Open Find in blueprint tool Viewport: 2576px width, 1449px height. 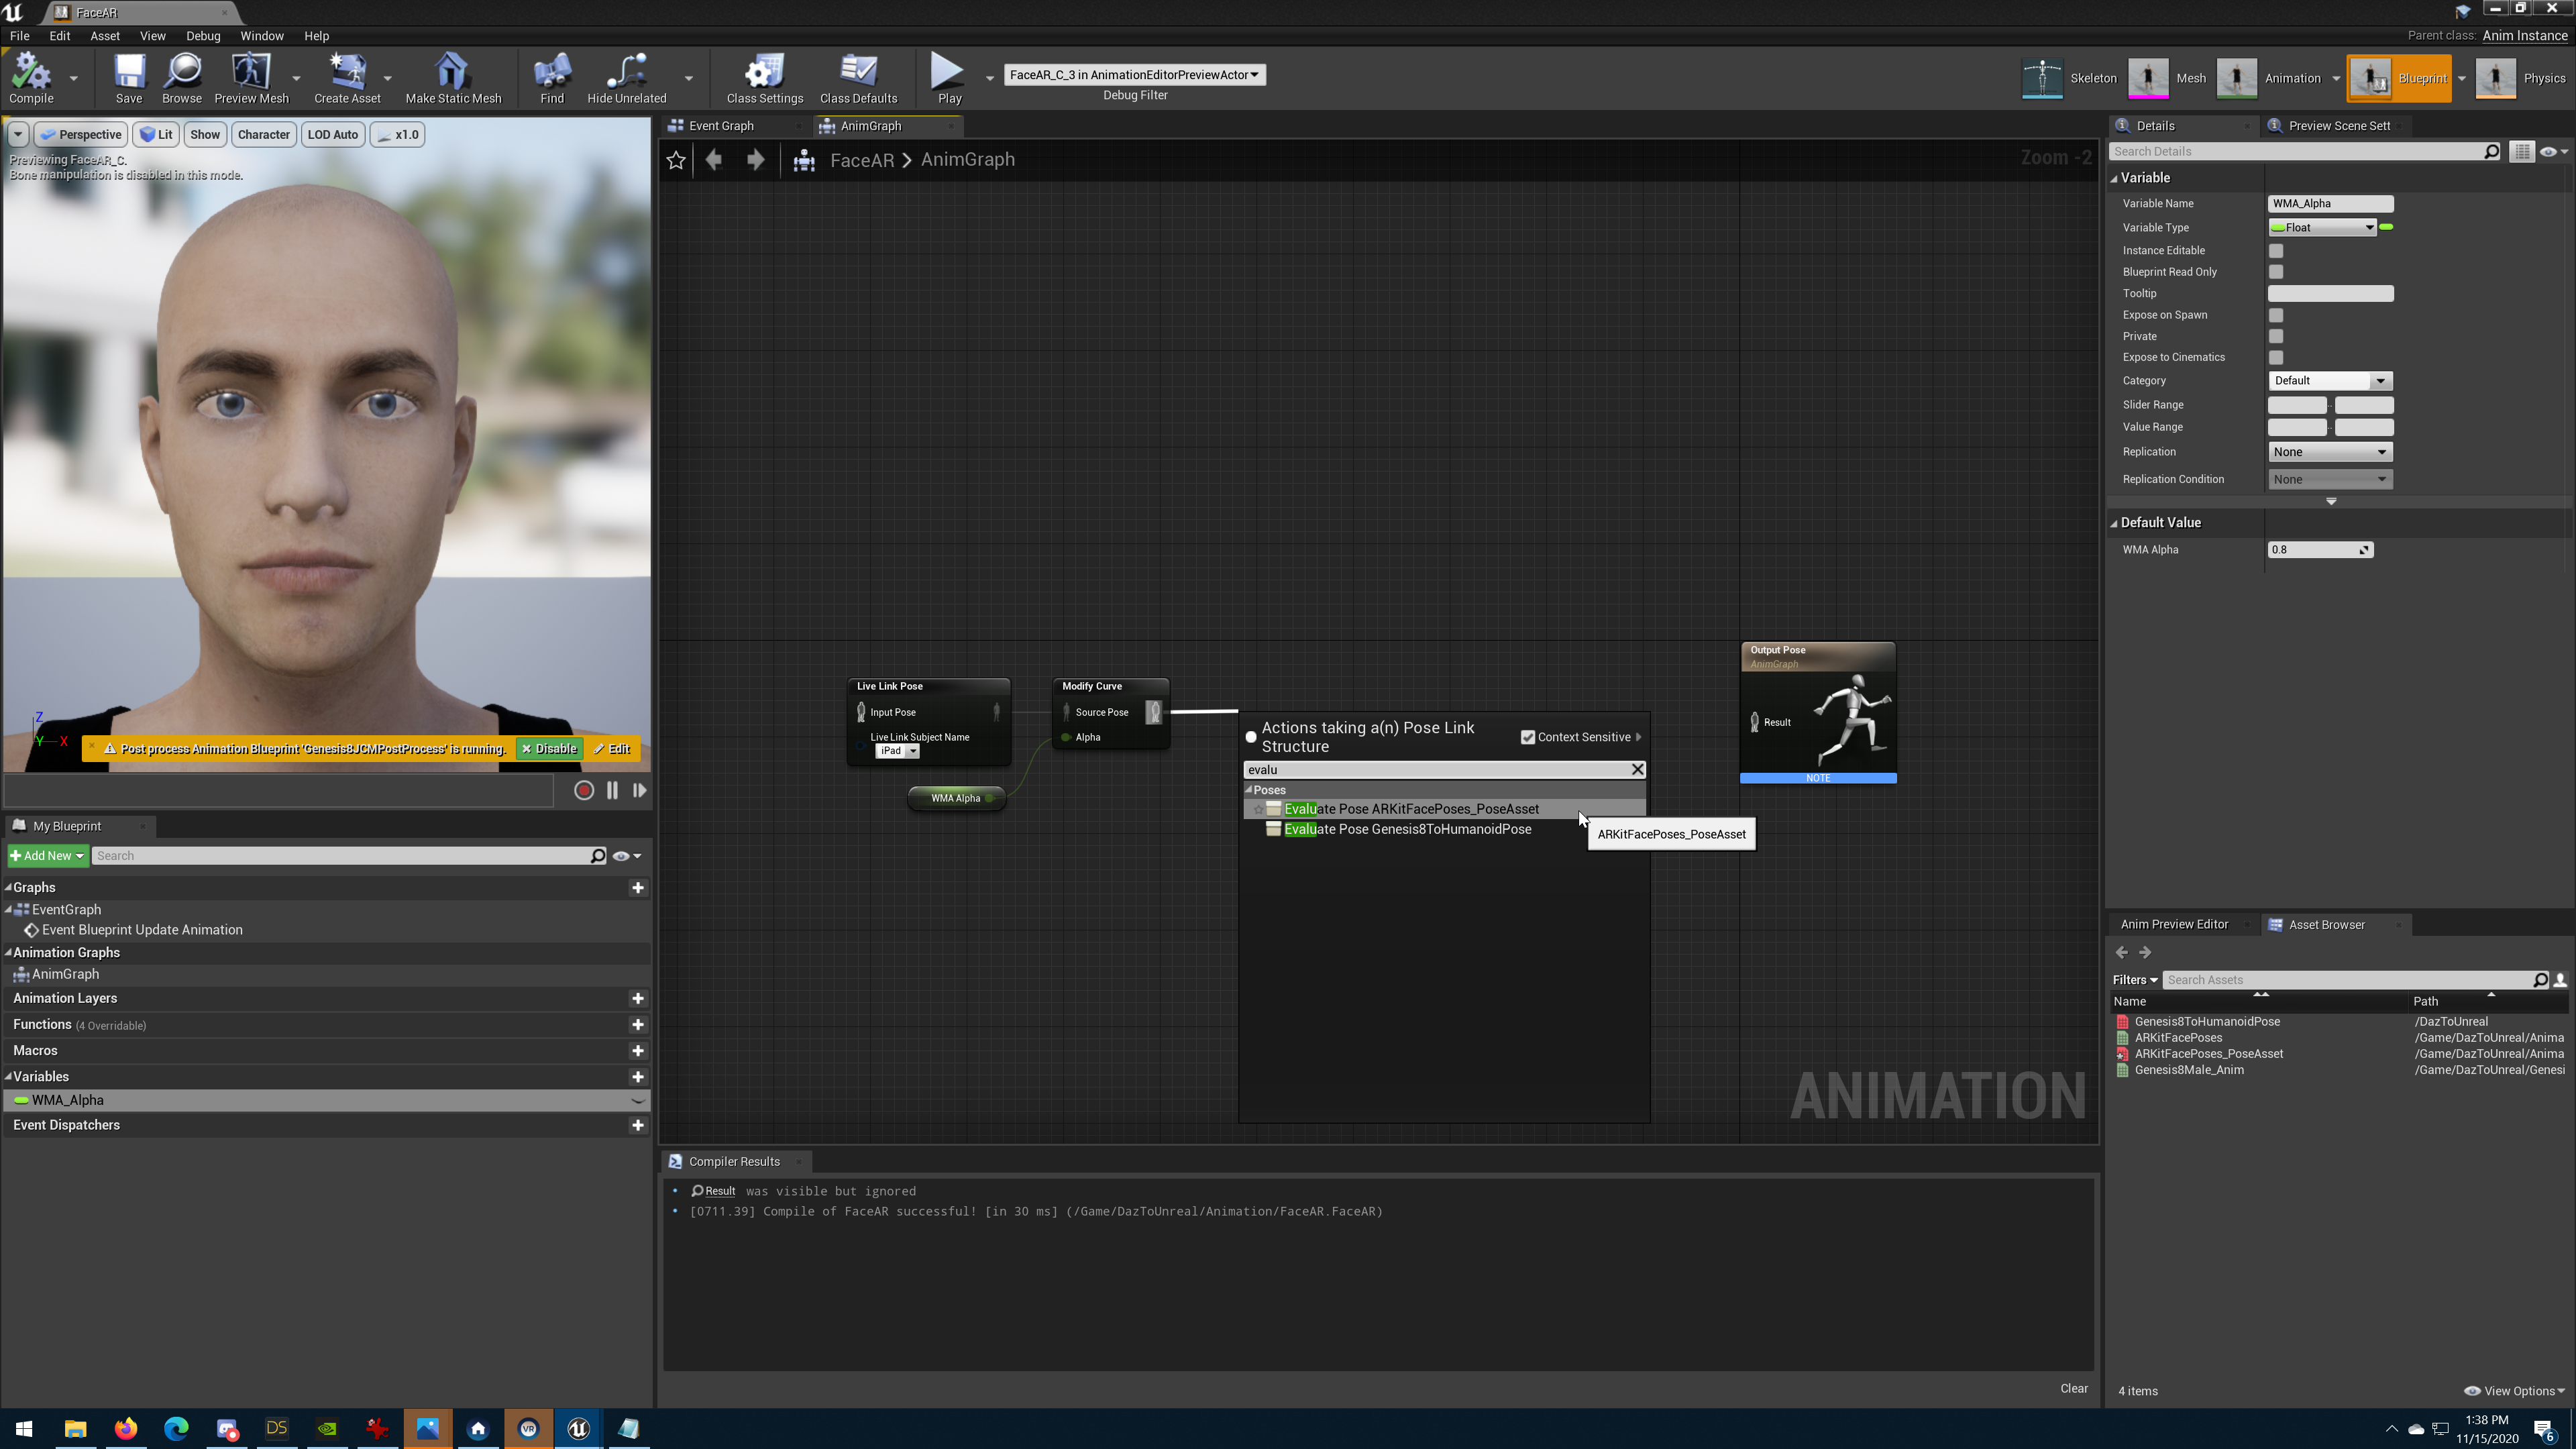point(552,78)
